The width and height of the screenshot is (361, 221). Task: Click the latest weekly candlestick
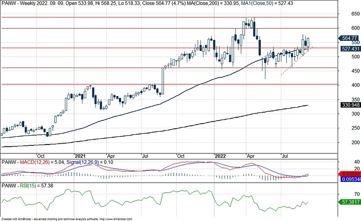(308, 42)
